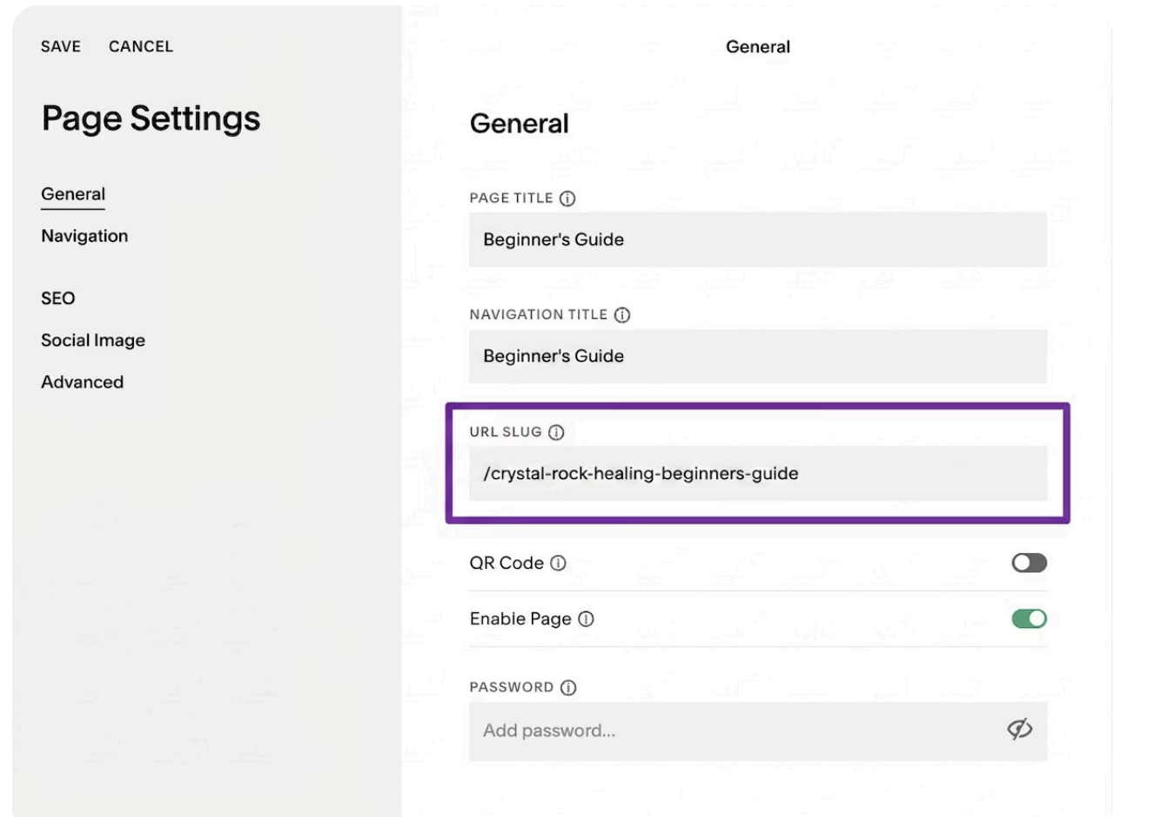The width and height of the screenshot is (1154, 817).
Task: Click the PAGE TITLE label text
Action: [x=511, y=199]
